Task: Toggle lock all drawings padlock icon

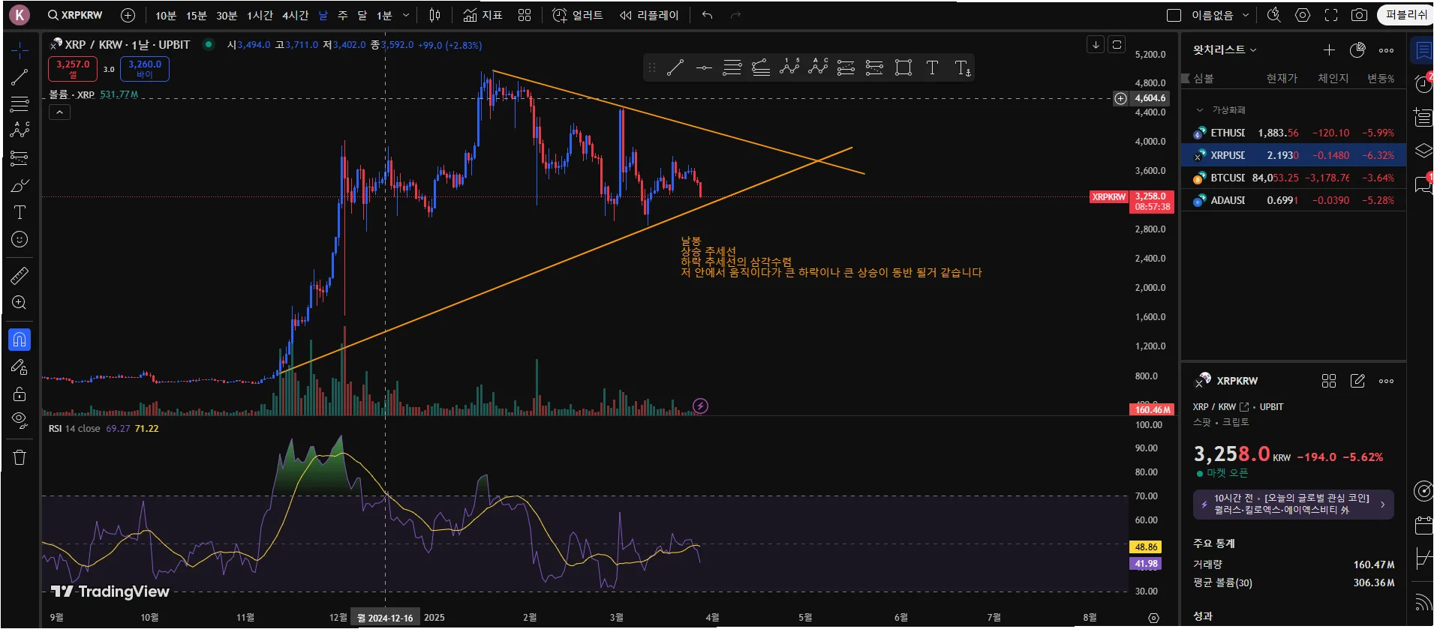Action: [20, 394]
